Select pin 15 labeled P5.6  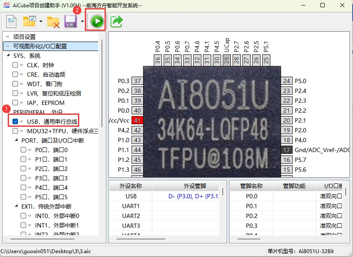pos(286,170)
